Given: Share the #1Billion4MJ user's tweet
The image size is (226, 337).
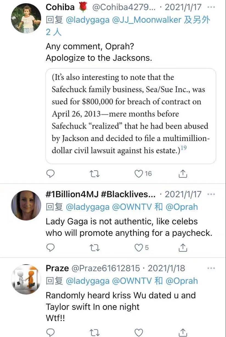Looking at the screenshot, I should [183, 248].
